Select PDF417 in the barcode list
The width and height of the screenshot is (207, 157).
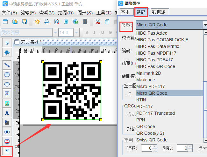[x=144, y=106]
